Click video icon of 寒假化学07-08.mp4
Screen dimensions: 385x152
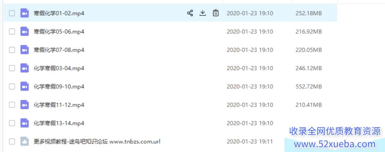(x=25, y=50)
